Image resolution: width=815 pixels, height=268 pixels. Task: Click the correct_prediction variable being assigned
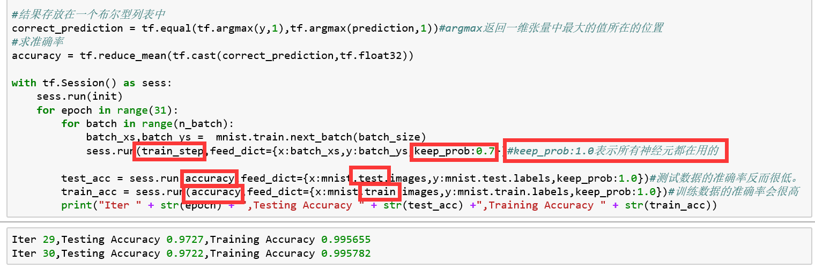point(64,28)
